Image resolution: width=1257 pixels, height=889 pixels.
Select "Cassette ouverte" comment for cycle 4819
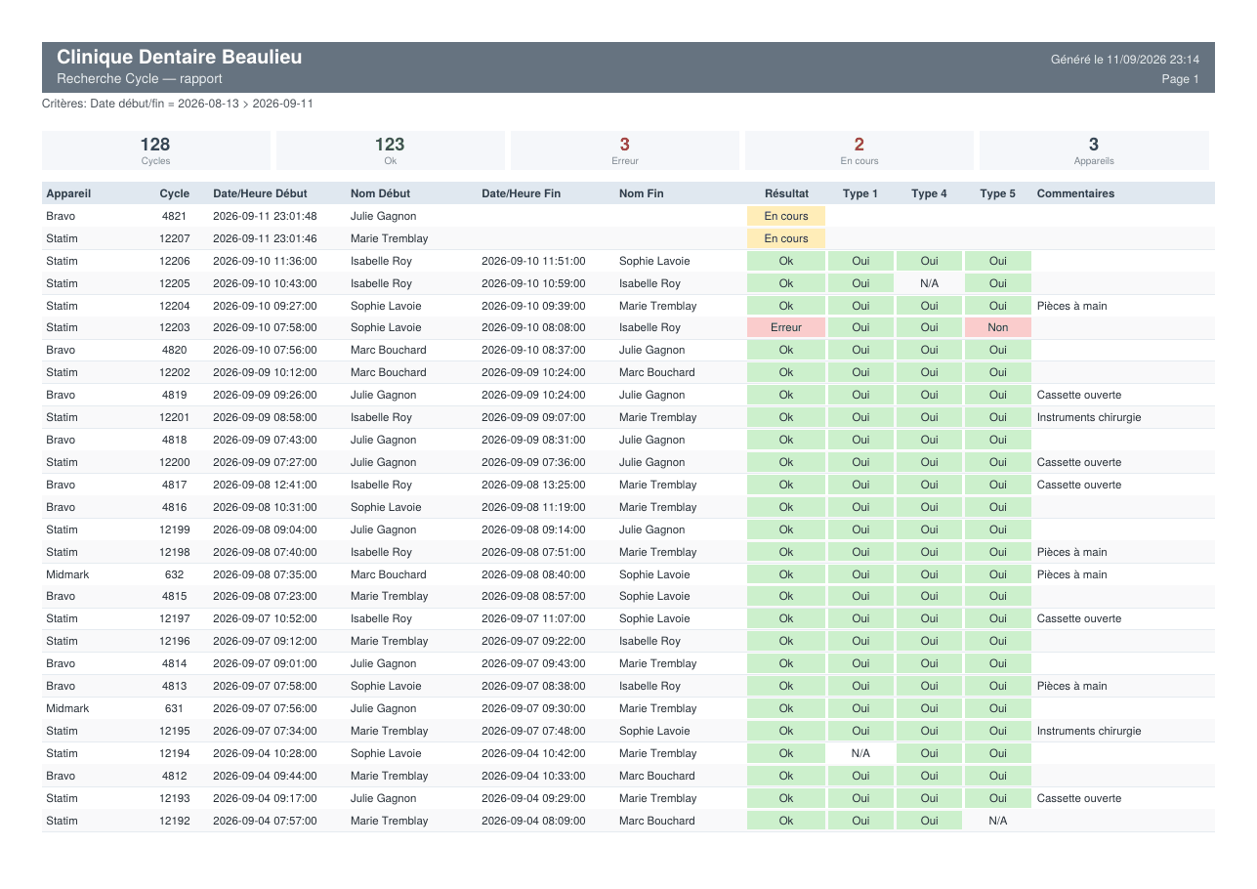click(x=1079, y=395)
